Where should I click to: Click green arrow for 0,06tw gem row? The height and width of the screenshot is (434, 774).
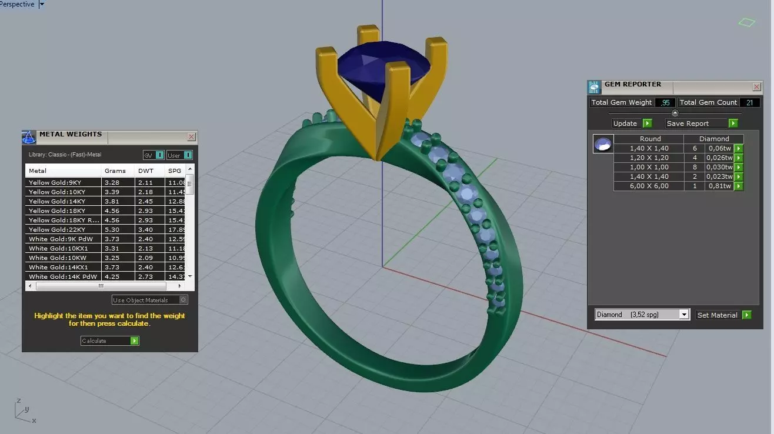click(739, 148)
